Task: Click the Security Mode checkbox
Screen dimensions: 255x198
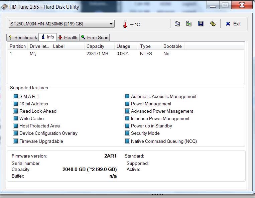Action: [x=127, y=133]
